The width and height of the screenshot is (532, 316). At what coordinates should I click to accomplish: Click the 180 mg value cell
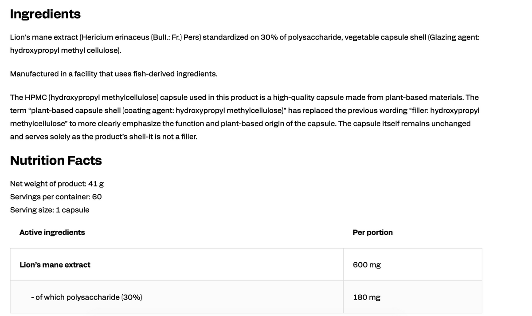point(412,297)
